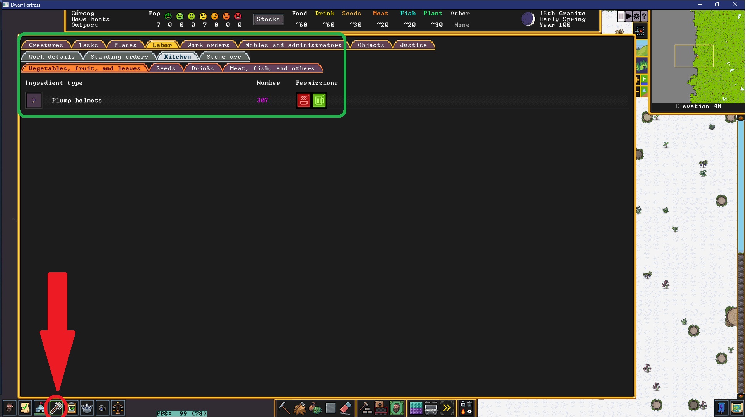Open the world map icon in bottom-right corner

click(x=737, y=408)
